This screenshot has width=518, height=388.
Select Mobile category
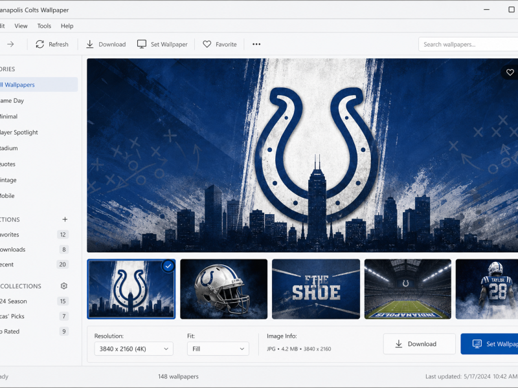[39, 196]
